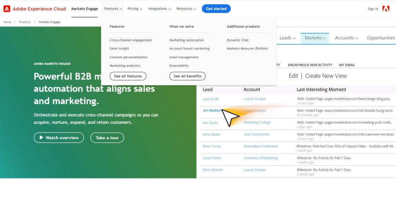Open the Marketo Engage nav tab
The width and height of the screenshot is (396, 198).
[84, 9]
